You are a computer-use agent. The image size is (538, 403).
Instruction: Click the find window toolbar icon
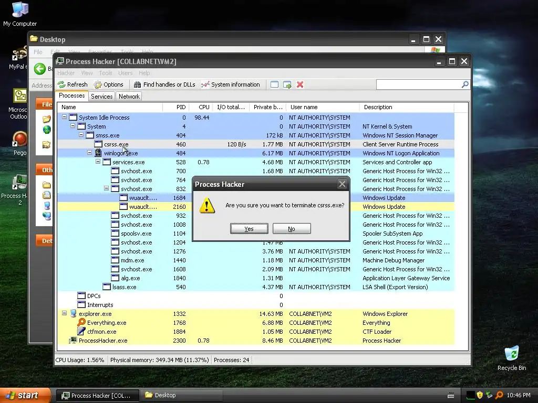click(274, 84)
